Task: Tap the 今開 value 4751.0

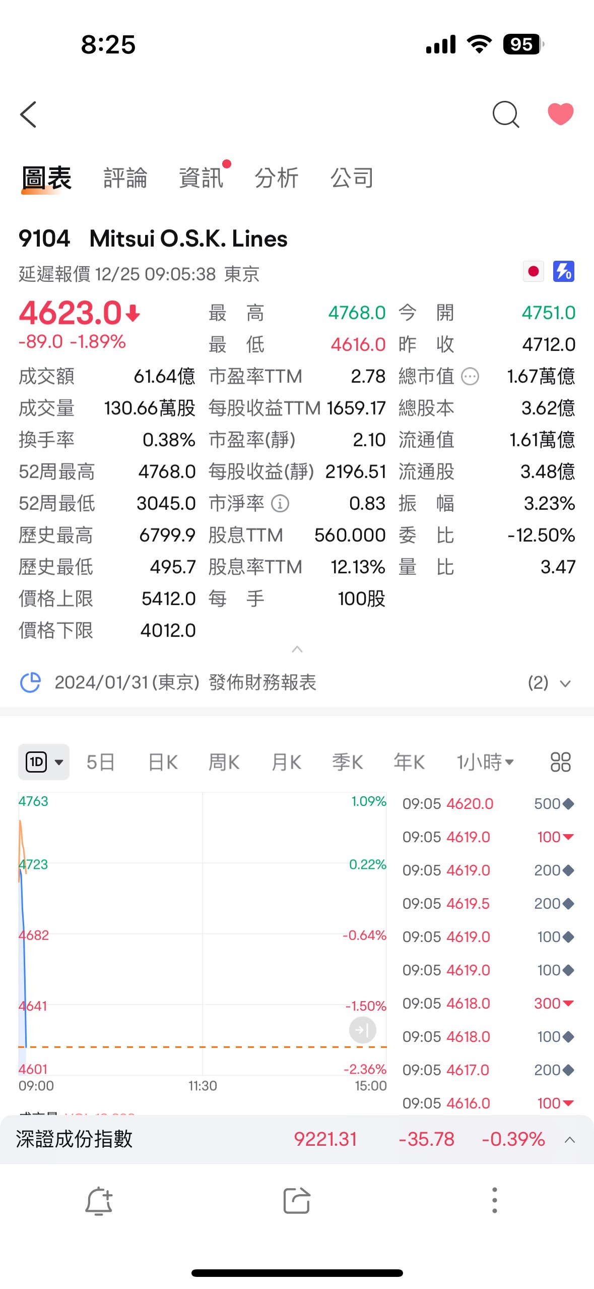Action: click(x=548, y=313)
